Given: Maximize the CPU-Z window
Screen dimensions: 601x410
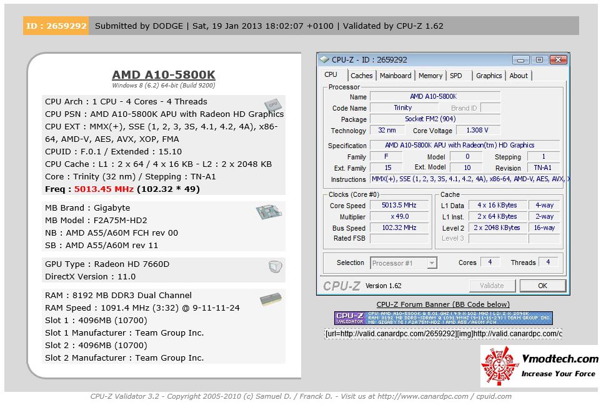Looking at the screenshot, I should (539, 60).
